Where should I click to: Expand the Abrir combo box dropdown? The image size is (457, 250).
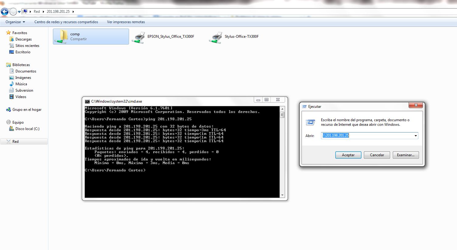(x=416, y=136)
